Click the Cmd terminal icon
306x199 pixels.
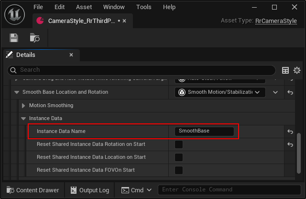point(125,190)
